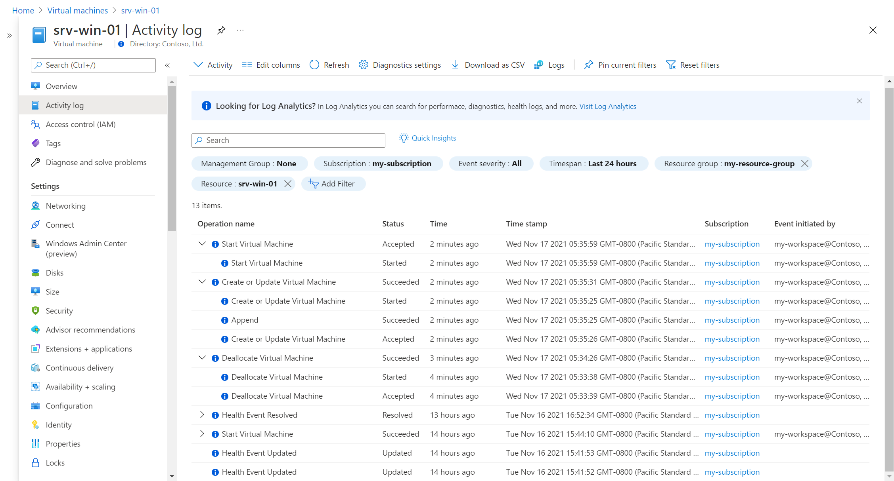Viewport: 894px width, 481px height.
Task: Click directory info icon near Contoso, Ltd.
Action: click(121, 44)
